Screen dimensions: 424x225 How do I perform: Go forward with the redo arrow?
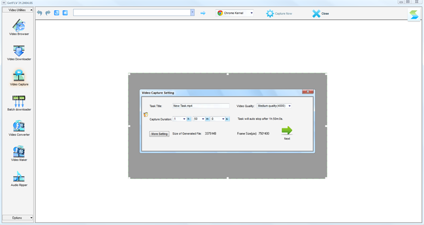48,13
